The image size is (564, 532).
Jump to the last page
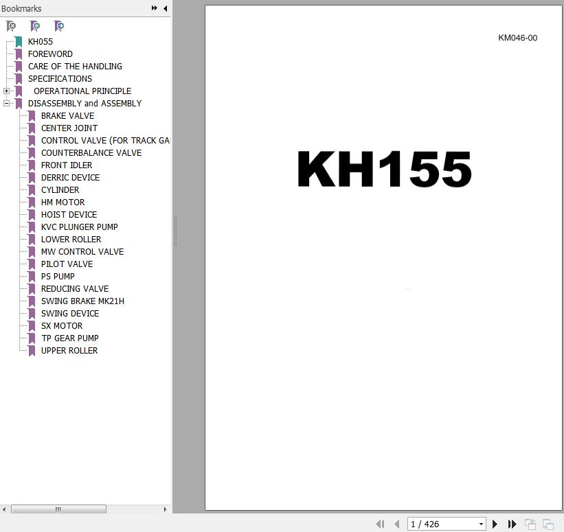(x=512, y=524)
